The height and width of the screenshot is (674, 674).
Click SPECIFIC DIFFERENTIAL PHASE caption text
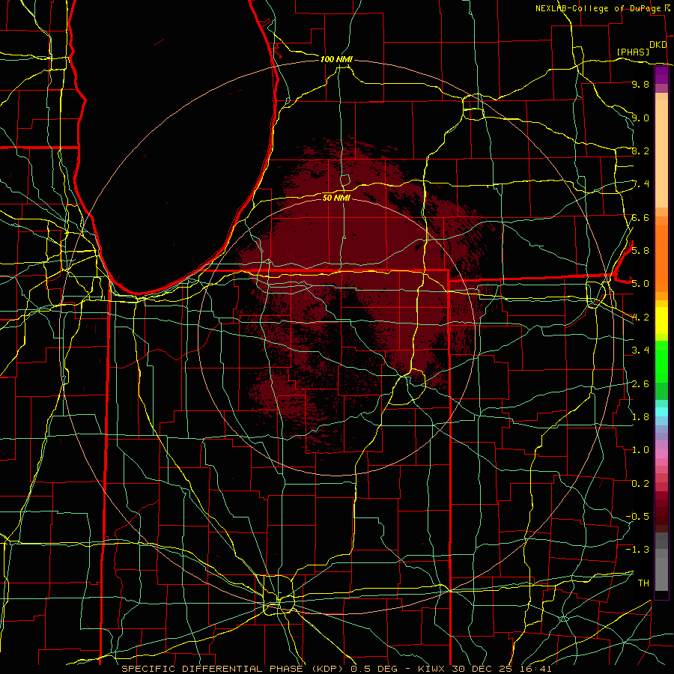click(213, 669)
